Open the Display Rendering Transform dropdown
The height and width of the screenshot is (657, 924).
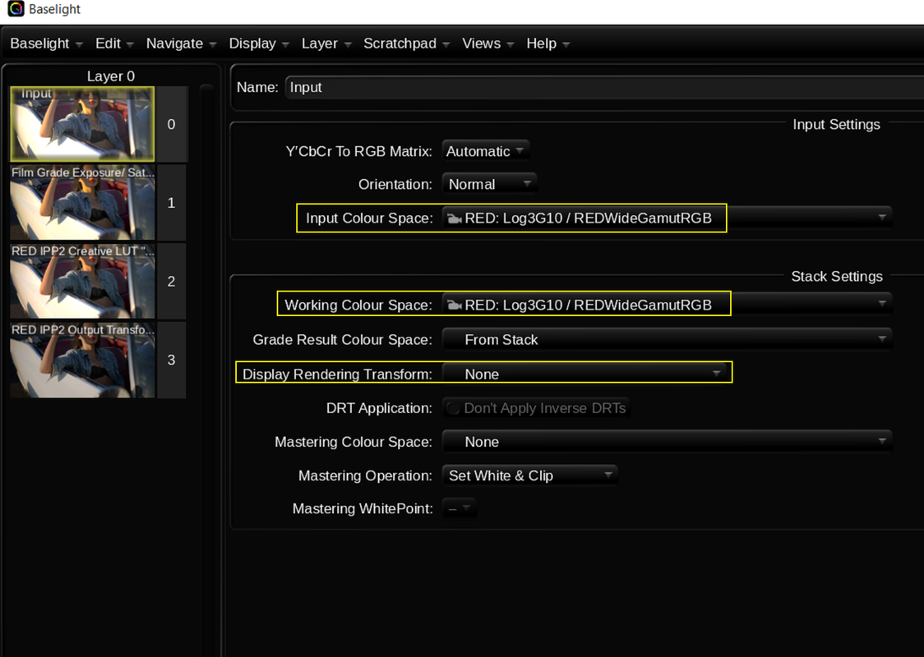pyautogui.click(x=586, y=374)
